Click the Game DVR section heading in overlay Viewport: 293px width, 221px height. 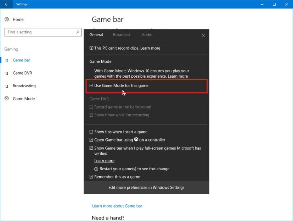pyautogui.click(x=99, y=99)
